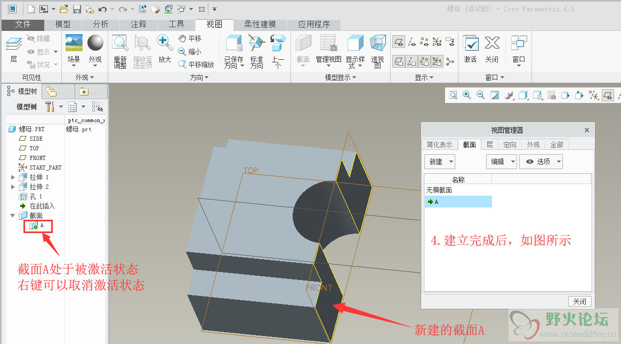Select the Pan (平移) tool
The height and width of the screenshot is (344, 621).
[x=190, y=38]
